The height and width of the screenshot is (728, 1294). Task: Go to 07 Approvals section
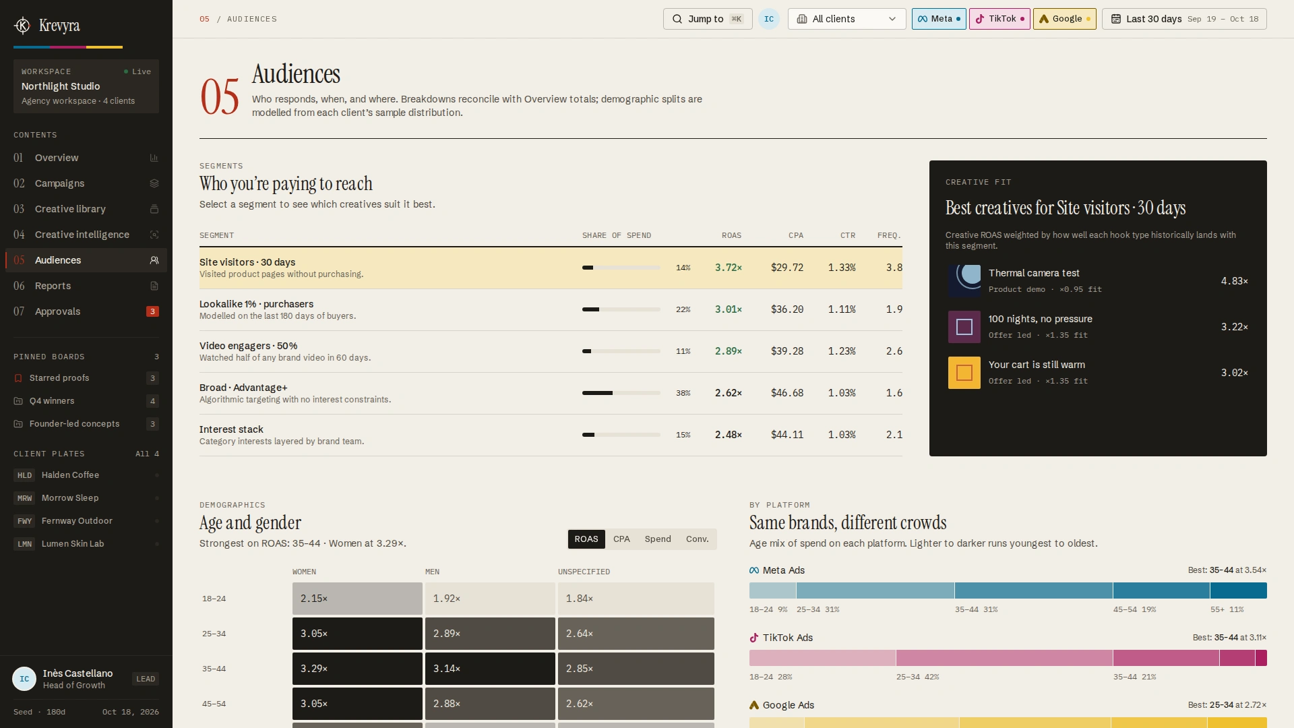coord(86,311)
